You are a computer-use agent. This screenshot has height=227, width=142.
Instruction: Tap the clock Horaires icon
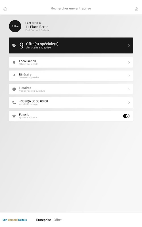point(14,89)
